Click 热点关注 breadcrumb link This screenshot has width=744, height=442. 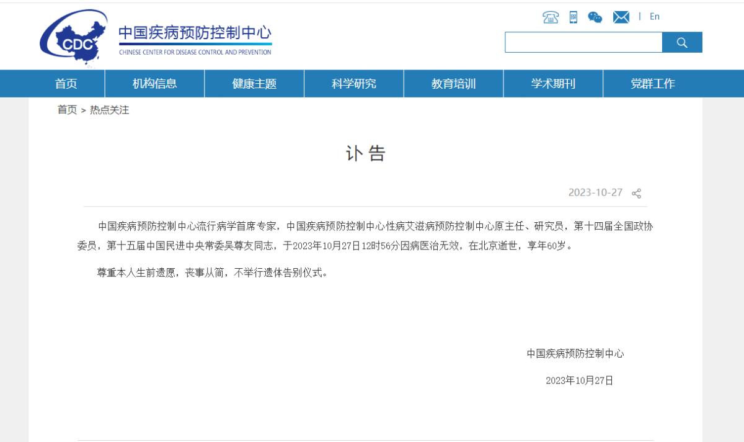tap(110, 110)
